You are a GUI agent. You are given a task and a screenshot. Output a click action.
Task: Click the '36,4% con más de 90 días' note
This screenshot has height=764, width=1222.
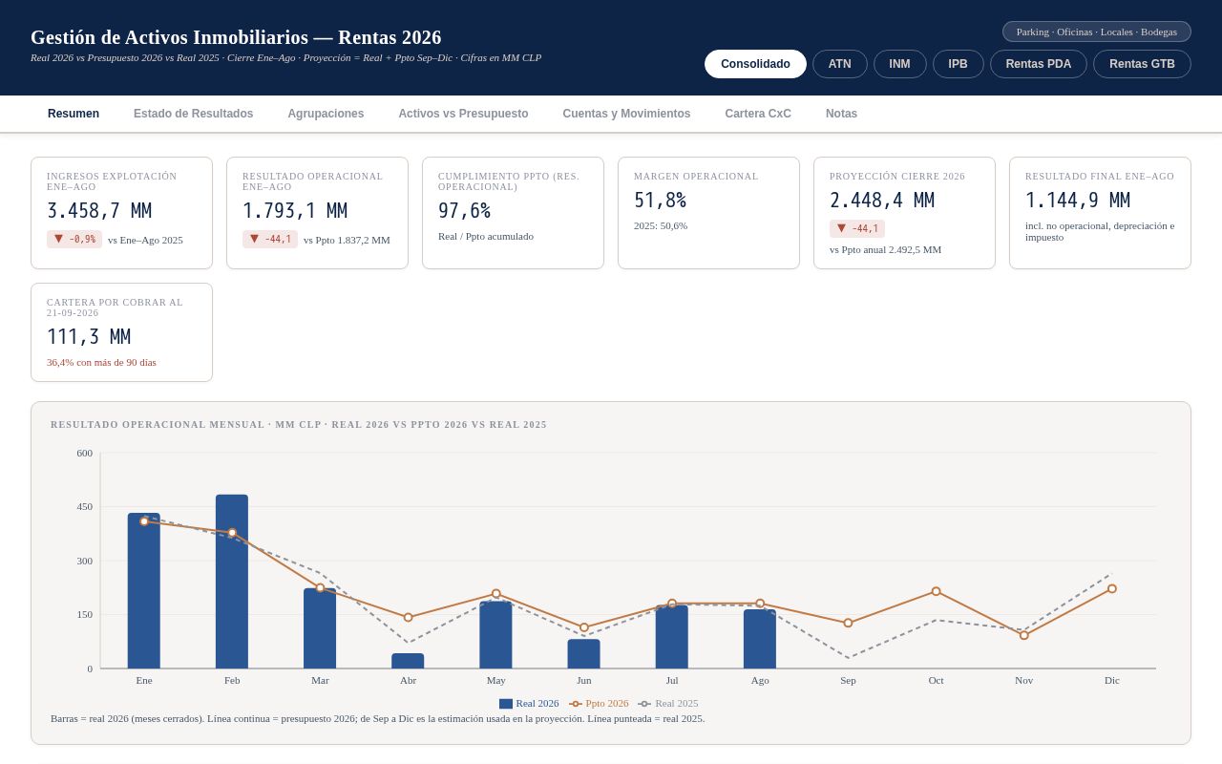pos(101,363)
